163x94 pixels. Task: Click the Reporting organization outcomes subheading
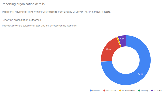21,20
